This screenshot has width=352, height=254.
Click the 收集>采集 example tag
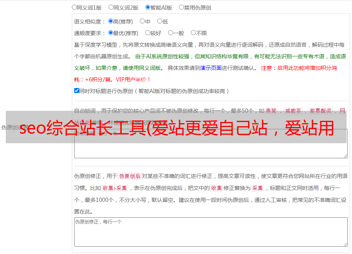[115, 188]
